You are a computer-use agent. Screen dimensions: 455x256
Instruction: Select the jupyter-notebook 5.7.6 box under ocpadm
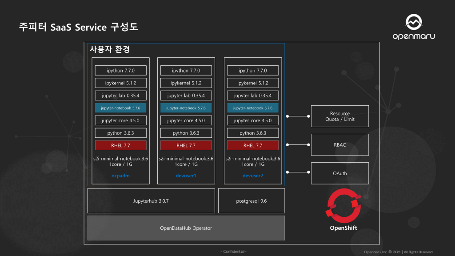tap(120, 108)
